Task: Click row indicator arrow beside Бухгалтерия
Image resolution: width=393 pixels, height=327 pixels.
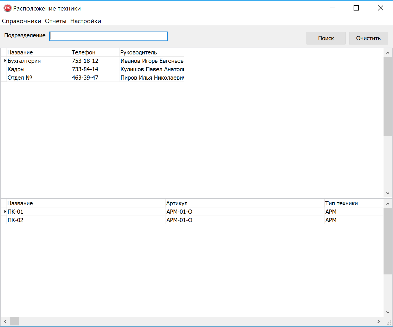Action: [5, 61]
